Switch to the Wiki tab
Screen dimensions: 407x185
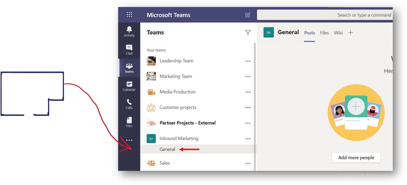(338, 33)
